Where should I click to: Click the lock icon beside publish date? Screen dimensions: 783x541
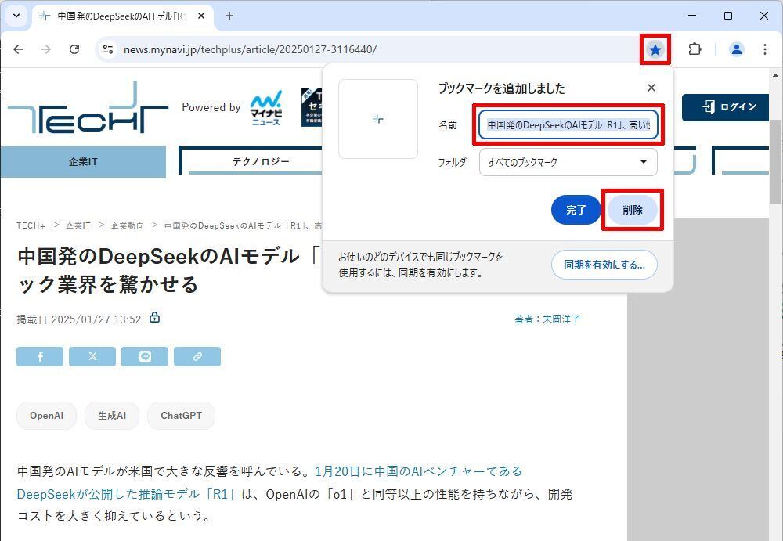coord(155,318)
